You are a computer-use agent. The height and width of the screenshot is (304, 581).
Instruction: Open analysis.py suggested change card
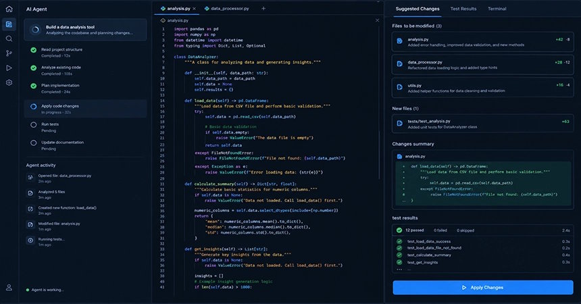click(x=483, y=42)
